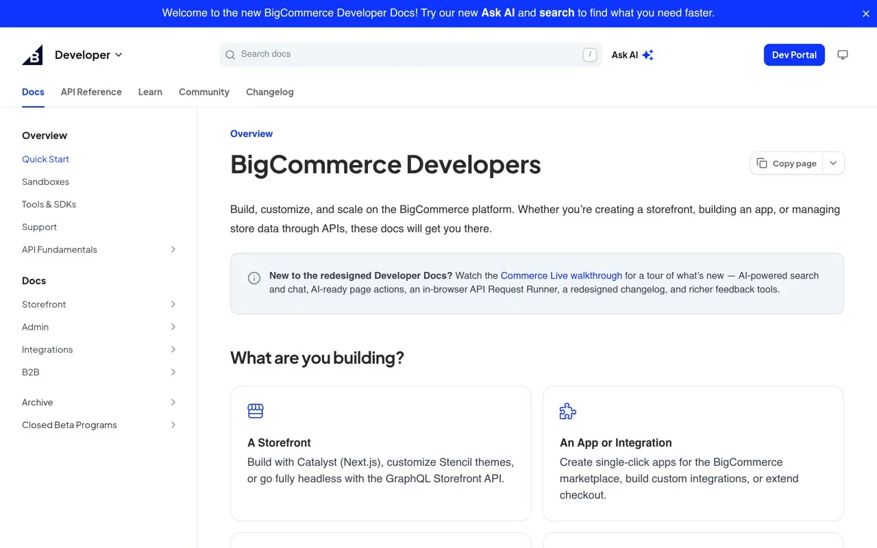
Task: Expand Closed Beta Programs section
Action: coord(173,425)
